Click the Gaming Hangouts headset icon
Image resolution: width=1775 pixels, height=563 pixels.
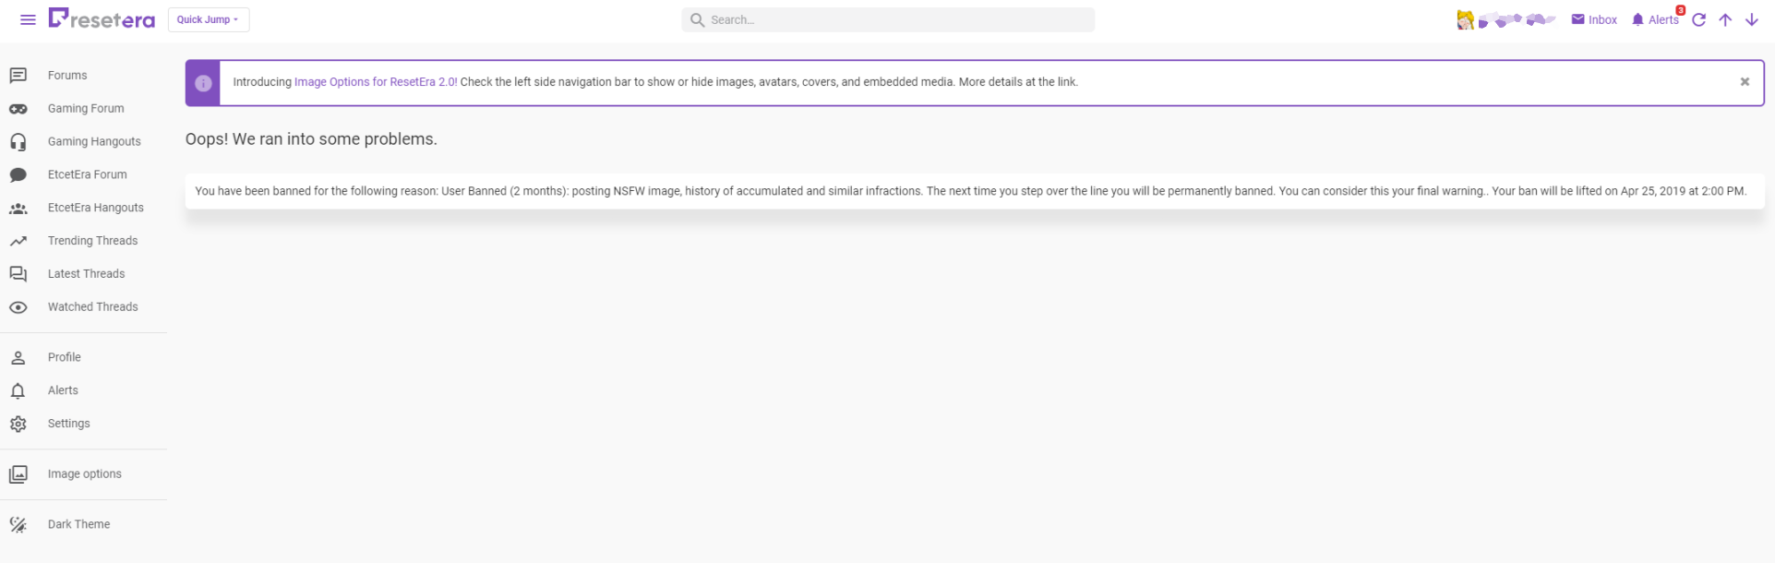18,142
